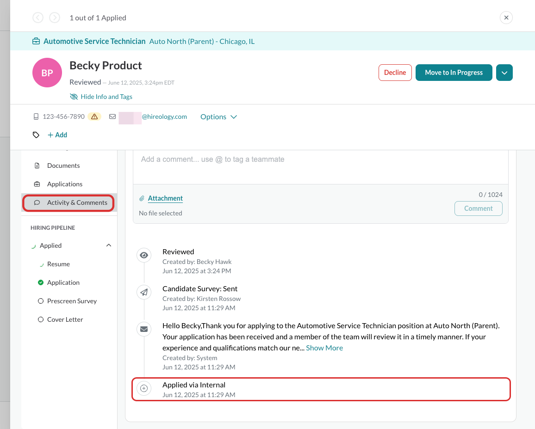Image resolution: width=535 pixels, height=429 pixels.
Task: Click the Activity & Comments speech bubble icon
Action: coord(37,203)
